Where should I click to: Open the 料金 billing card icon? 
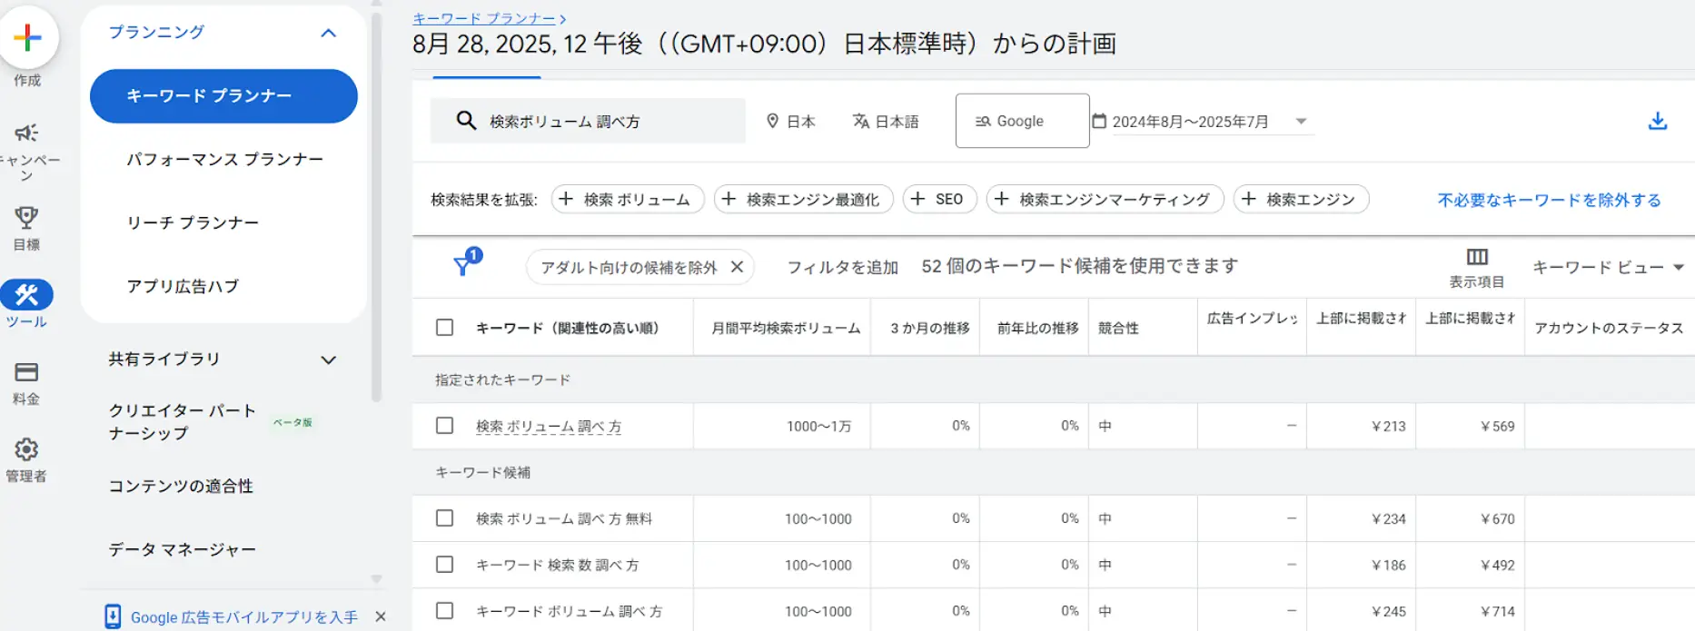coord(26,372)
